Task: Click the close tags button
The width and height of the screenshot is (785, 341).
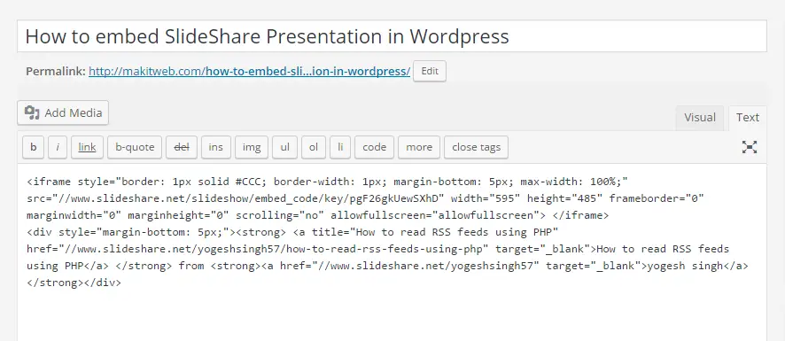Action: tap(476, 147)
